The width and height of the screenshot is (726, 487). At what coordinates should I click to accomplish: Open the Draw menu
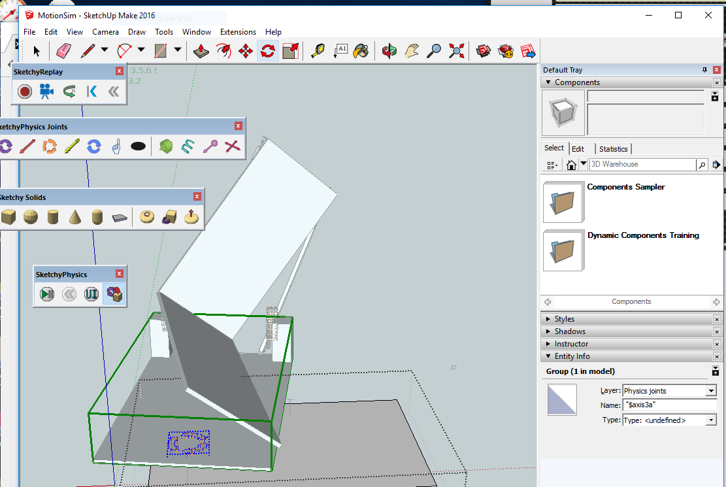pos(137,32)
